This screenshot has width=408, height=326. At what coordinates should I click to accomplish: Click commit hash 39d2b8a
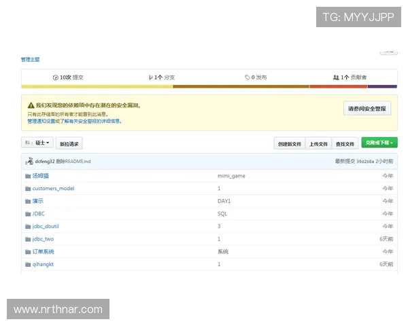pyautogui.click(x=365, y=162)
